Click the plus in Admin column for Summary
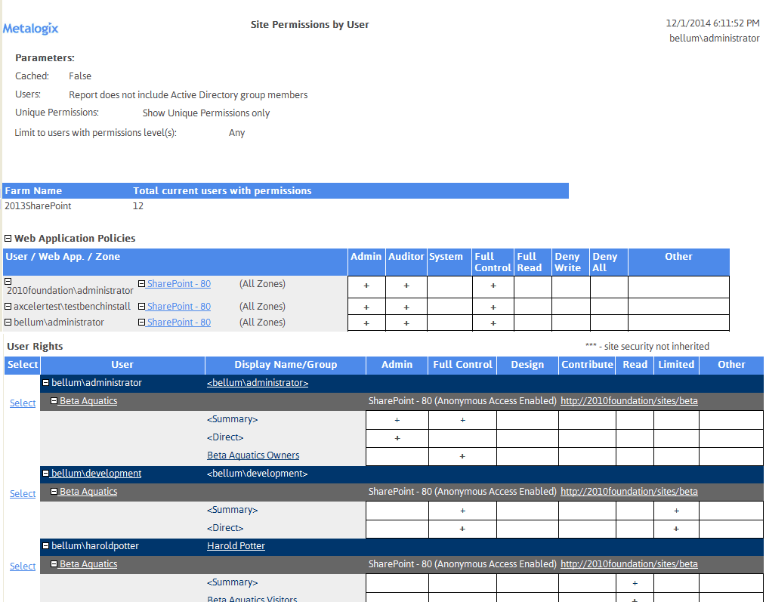This screenshot has height=602, width=766. tap(397, 418)
